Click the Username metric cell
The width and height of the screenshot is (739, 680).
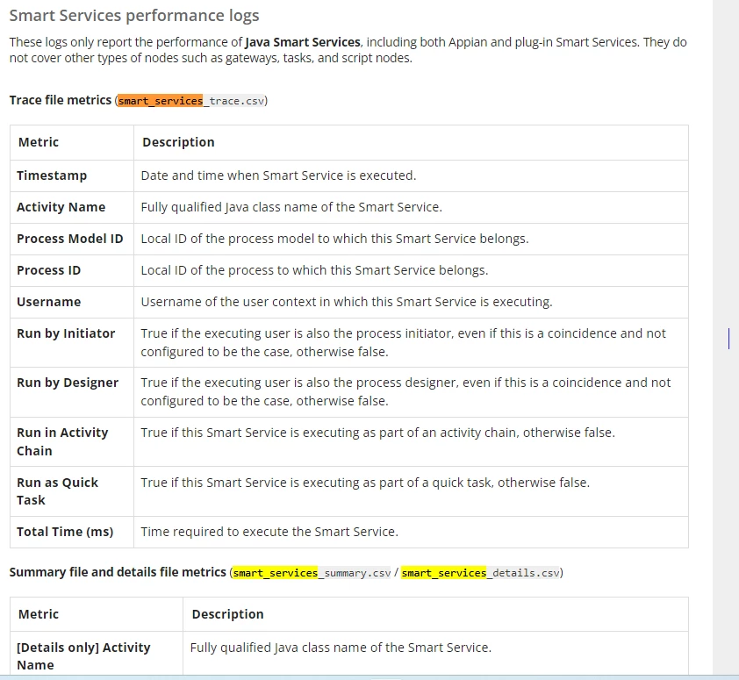pos(72,302)
